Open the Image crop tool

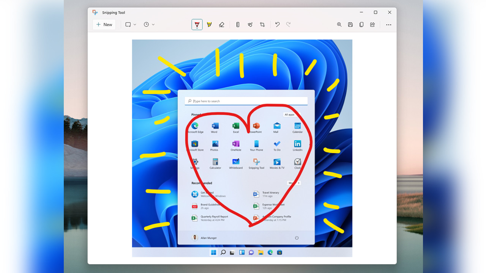point(262,24)
